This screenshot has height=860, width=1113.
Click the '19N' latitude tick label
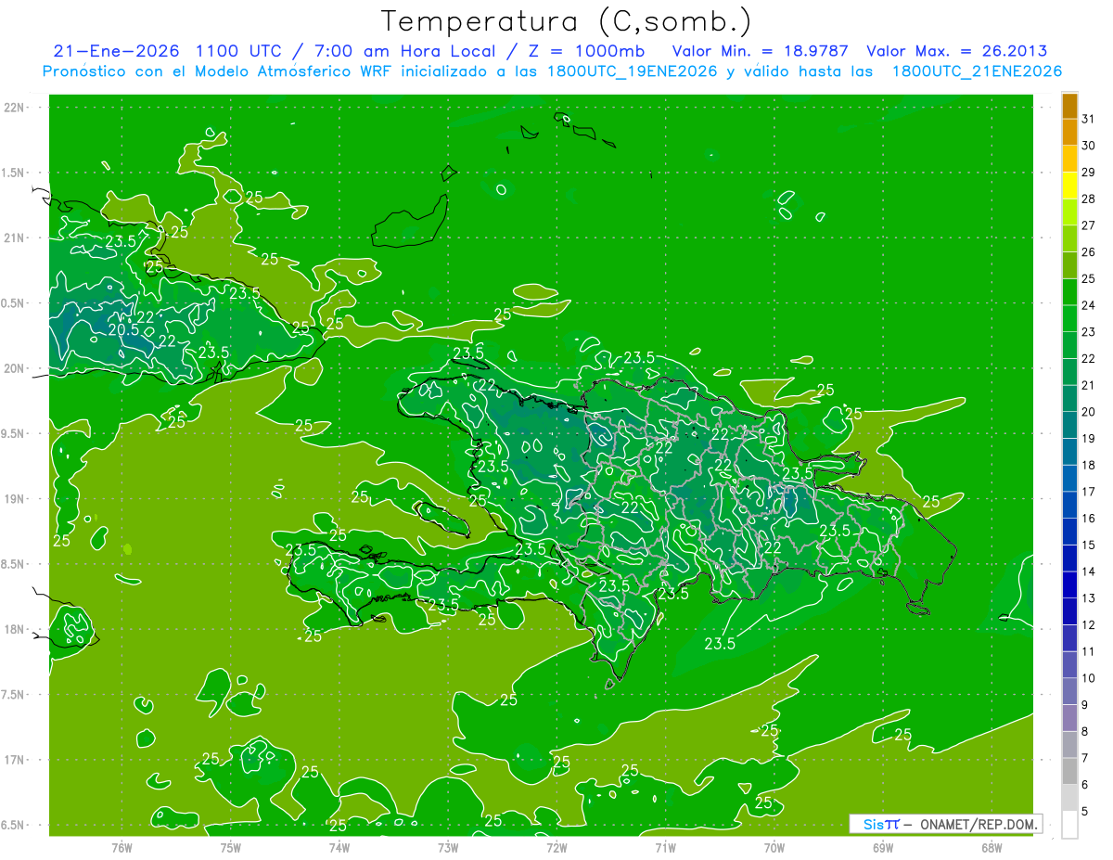(x=15, y=499)
